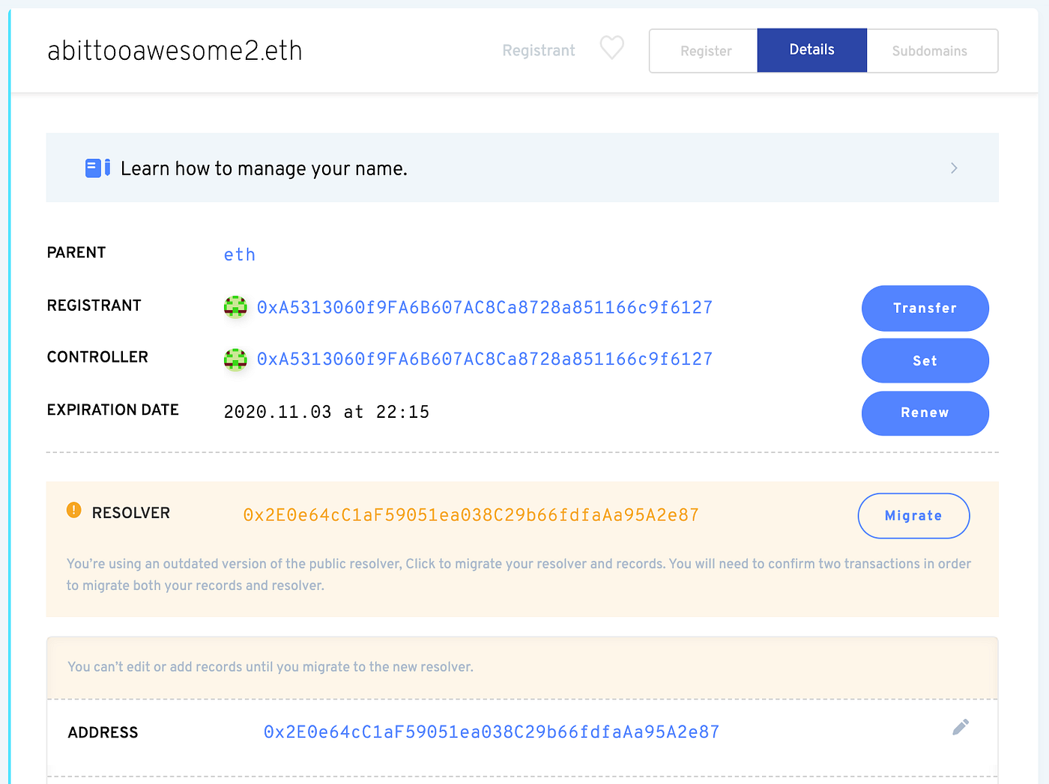This screenshot has height=784, width=1049.
Task: Click the abittooawesome2.eth name heading
Action: (175, 51)
